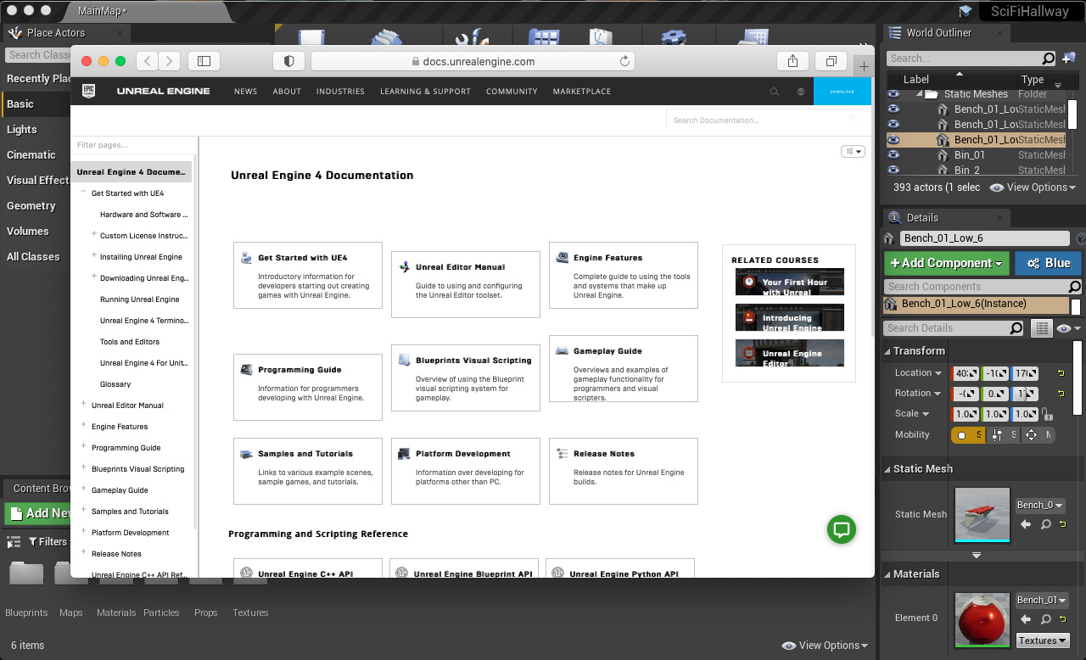Reload the docs.unrealengine.com page
Viewport: 1086px width, 660px height.
point(625,61)
